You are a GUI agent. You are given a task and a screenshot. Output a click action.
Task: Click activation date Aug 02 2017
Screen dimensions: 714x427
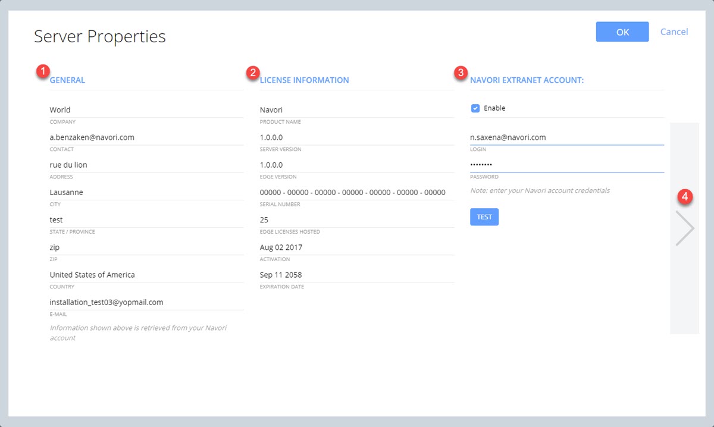pyautogui.click(x=281, y=247)
